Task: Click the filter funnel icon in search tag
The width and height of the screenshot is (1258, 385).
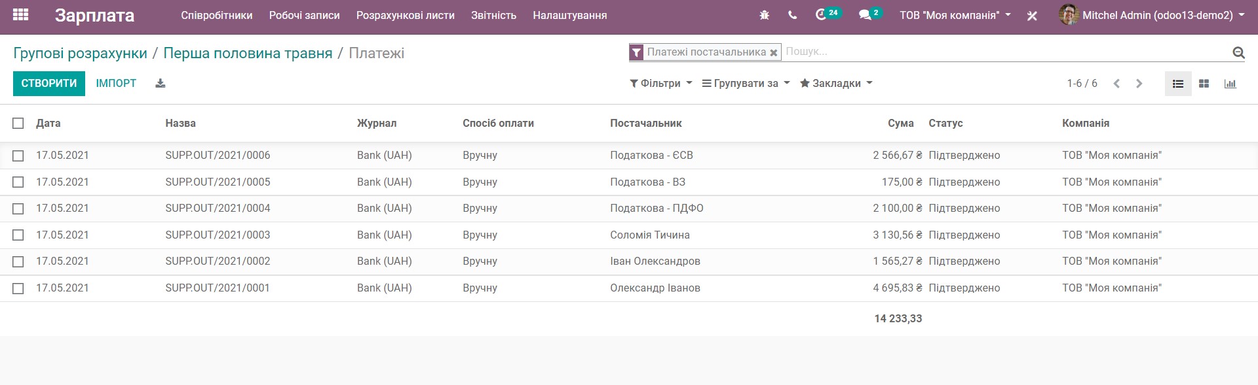Action: pyautogui.click(x=636, y=52)
